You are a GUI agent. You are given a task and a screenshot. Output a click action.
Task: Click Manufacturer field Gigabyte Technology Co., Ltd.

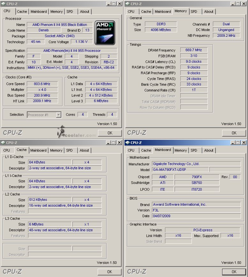[196, 164]
